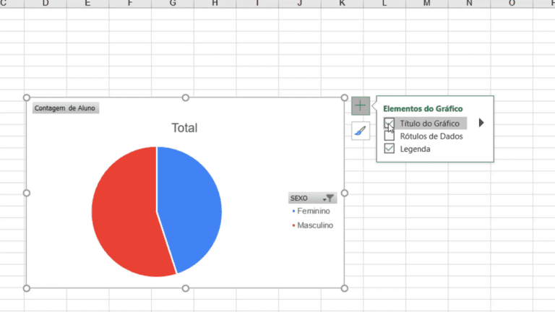Viewport: 555px width, 312px height.
Task: Click the chart's top-left resize handle
Action: coord(27,97)
